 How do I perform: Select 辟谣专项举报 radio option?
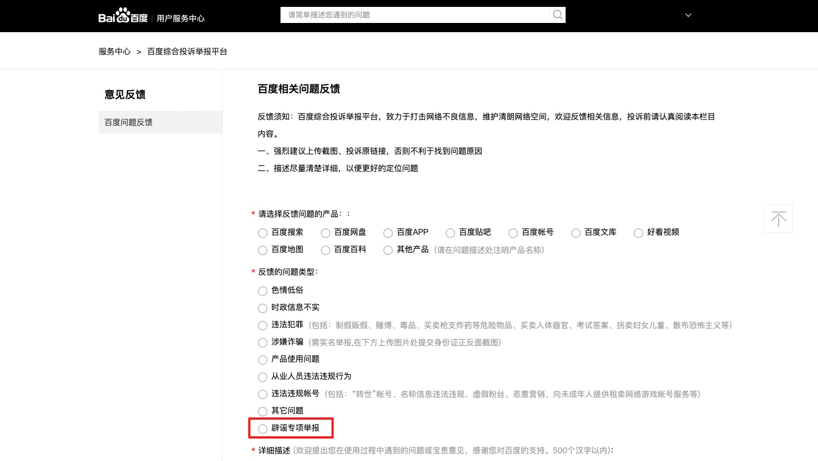tap(263, 429)
